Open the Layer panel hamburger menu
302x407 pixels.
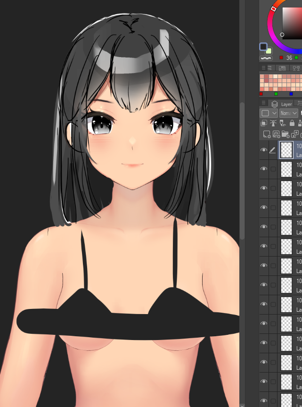tap(263, 103)
